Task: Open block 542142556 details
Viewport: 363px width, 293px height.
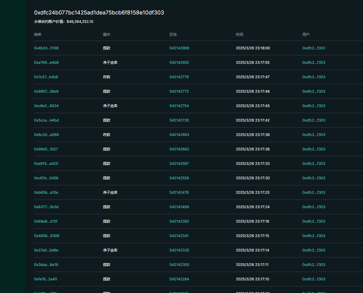Action: coord(179,178)
